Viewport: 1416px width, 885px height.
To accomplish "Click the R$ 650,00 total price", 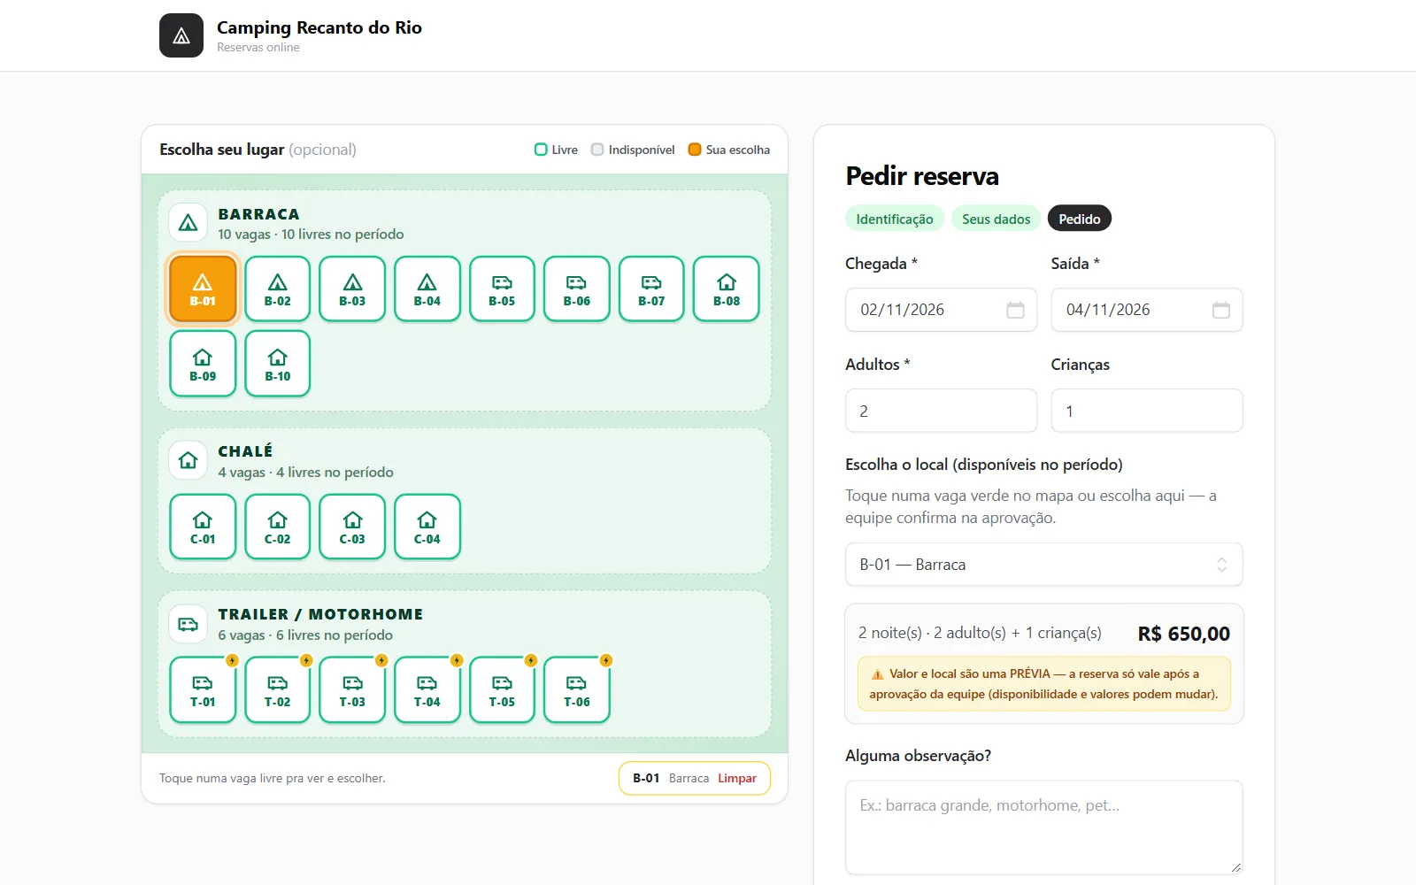I will (x=1184, y=634).
